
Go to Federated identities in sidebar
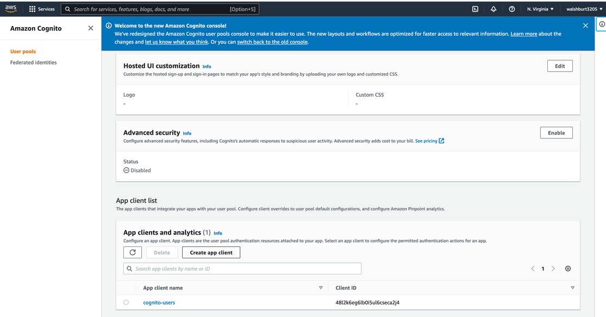click(33, 62)
